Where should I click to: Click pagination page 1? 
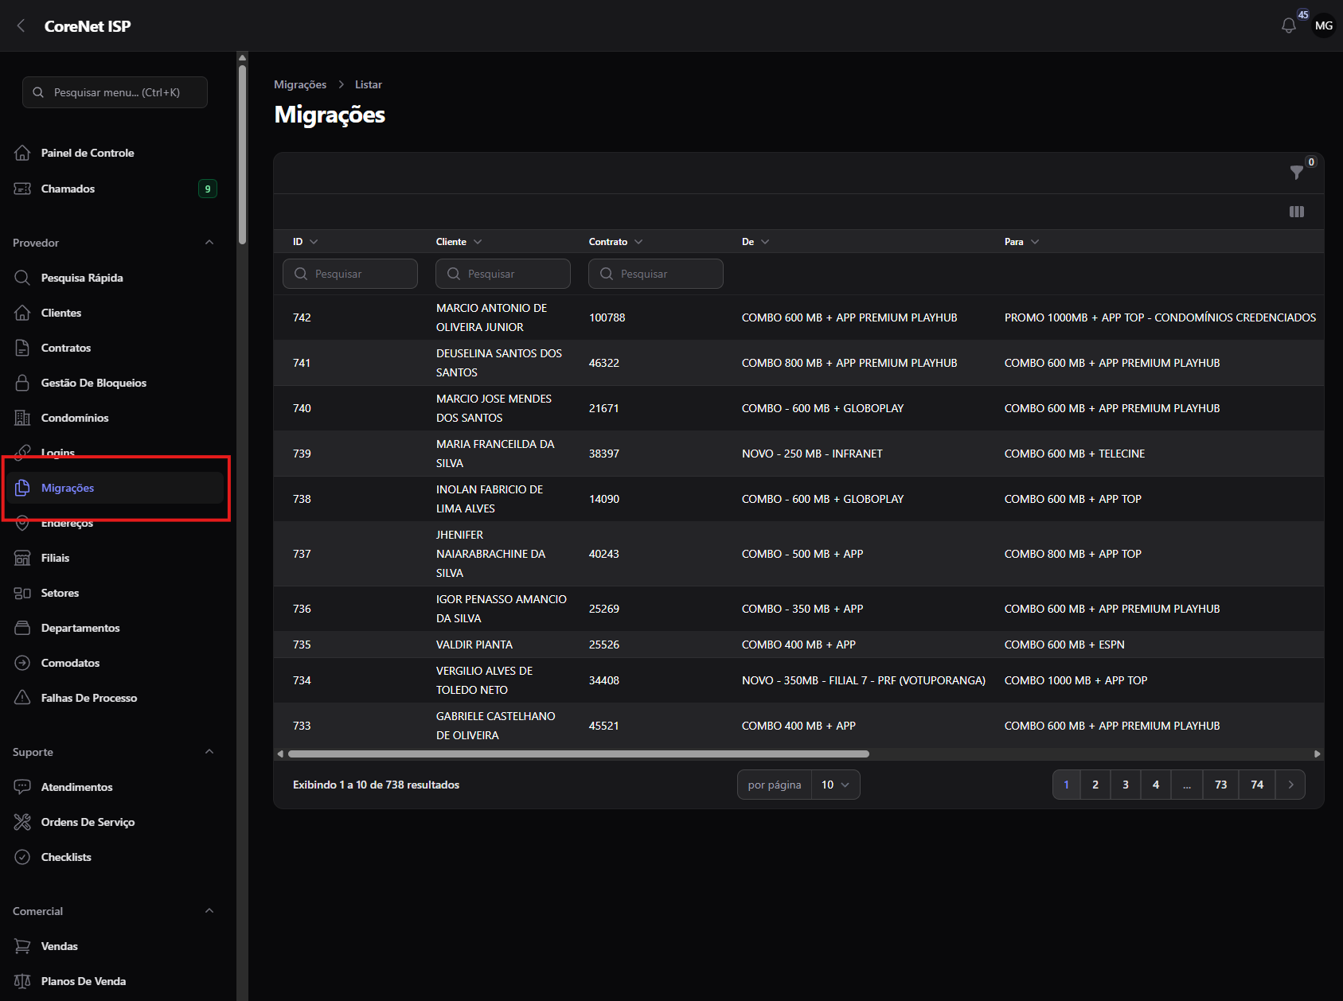(x=1066, y=785)
